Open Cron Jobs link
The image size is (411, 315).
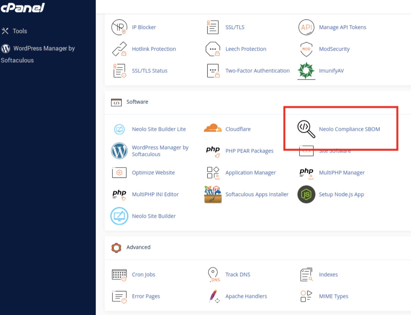coord(144,274)
